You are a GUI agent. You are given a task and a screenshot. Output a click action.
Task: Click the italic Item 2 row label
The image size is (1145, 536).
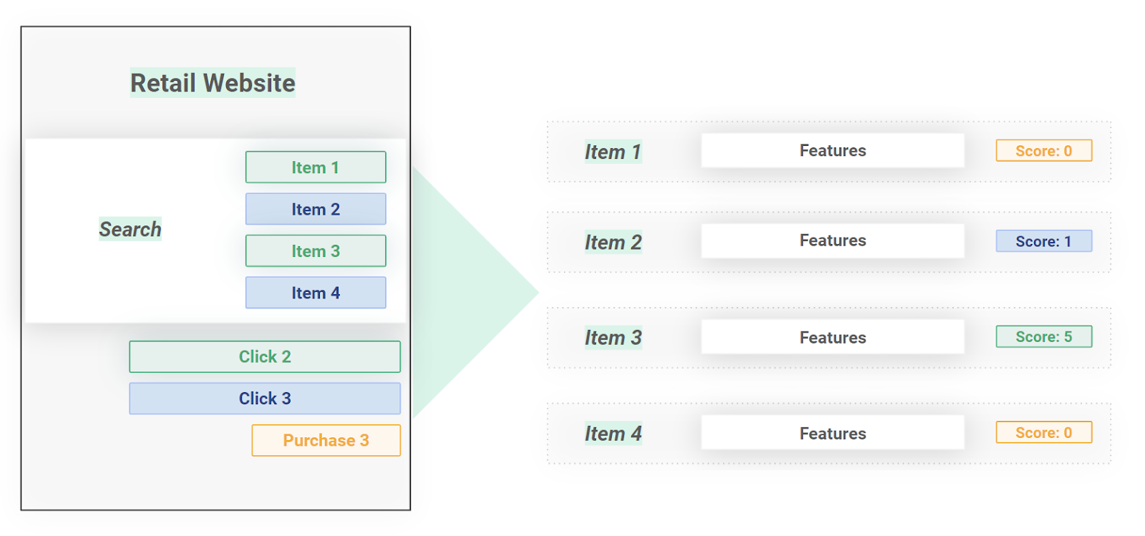(x=613, y=243)
